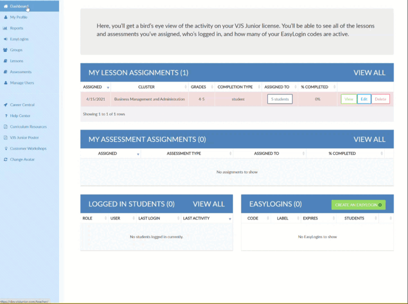
Task: Click the Groups people icon
Action: pyautogui.click(x=5, y=50)
